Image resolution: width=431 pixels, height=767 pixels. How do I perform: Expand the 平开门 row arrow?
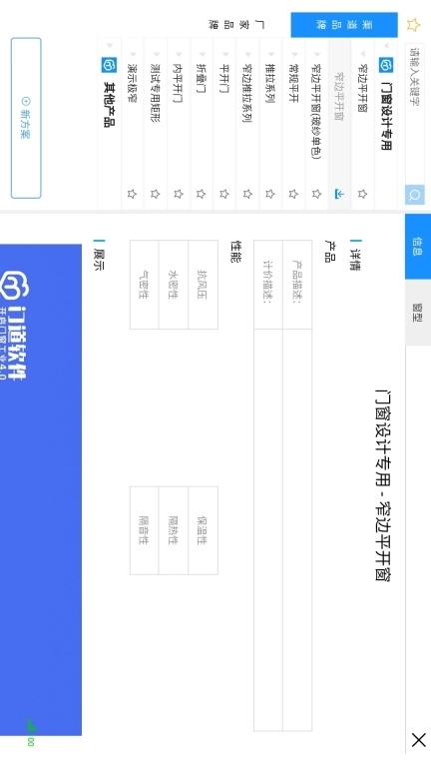[x=224, y=54]
